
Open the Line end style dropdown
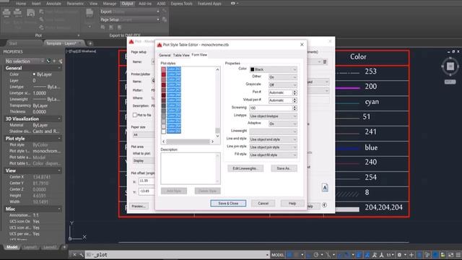(273, 139)
